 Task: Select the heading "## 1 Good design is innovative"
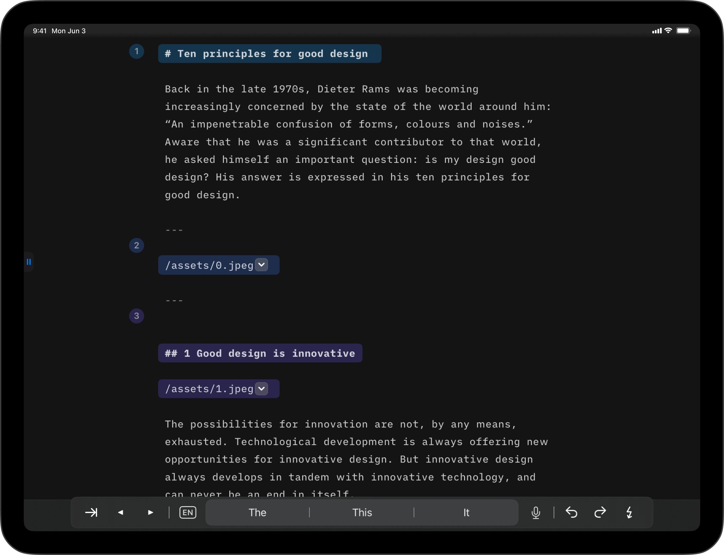point(260,353)
